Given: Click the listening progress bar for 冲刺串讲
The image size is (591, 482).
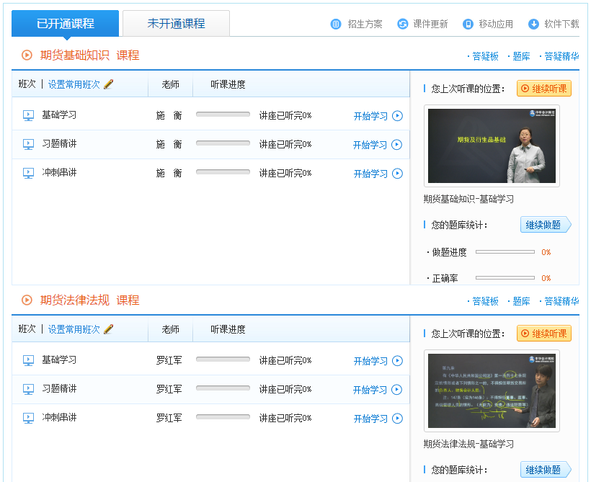Looking at the screenshot, I should (222, 173).
